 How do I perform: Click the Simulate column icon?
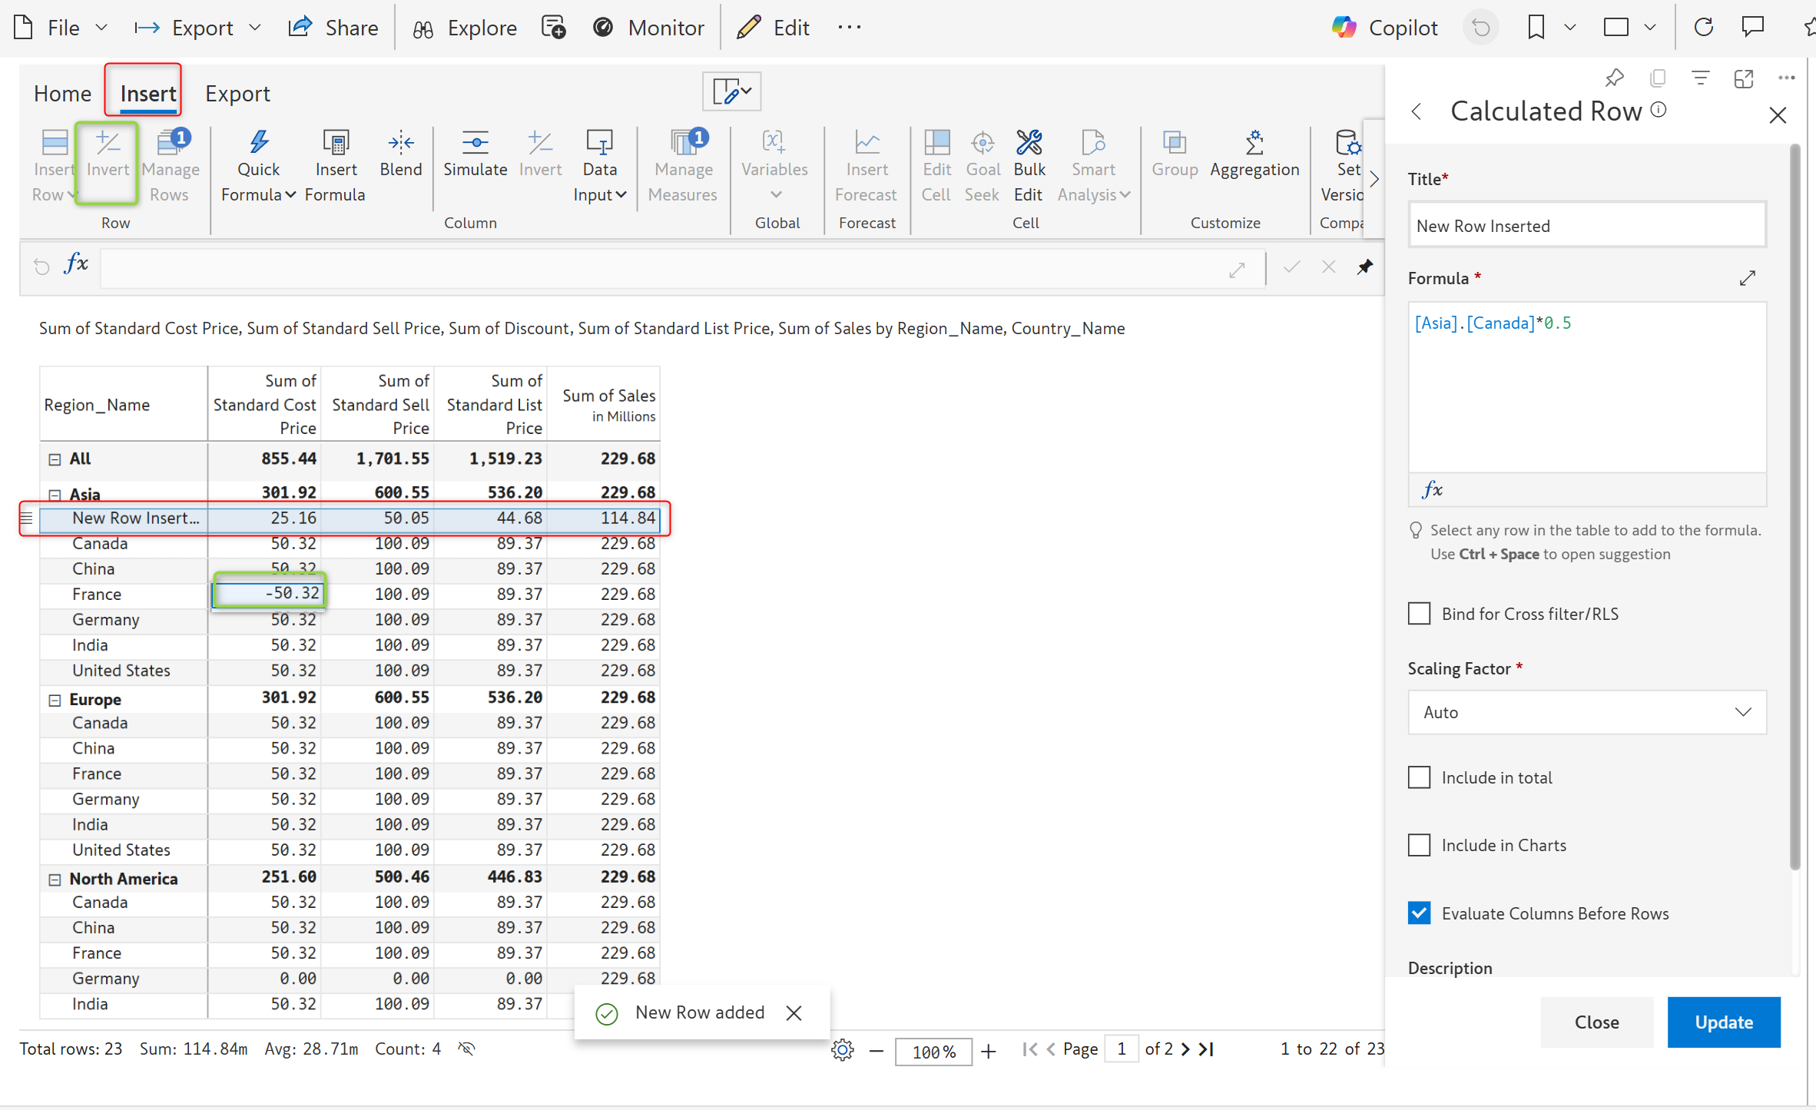[x=475, y=142]
